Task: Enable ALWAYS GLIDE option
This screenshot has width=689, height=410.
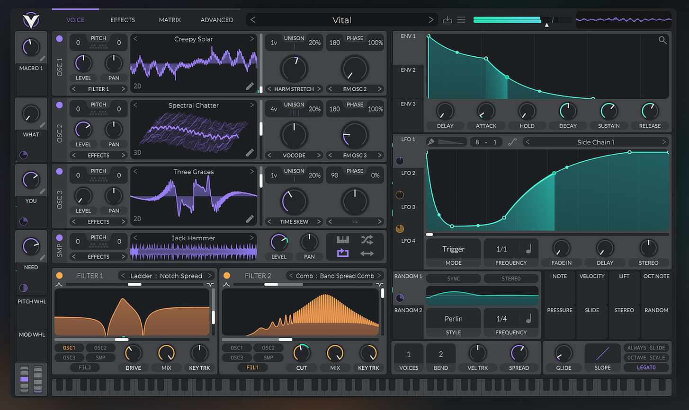Action: [x=646, y=348]
